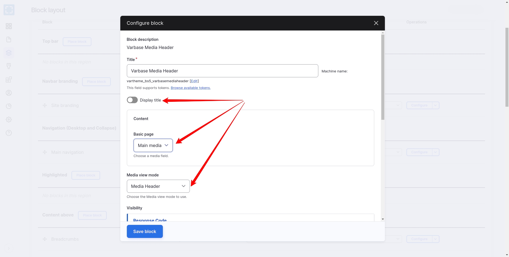
Task: Click the Help question mark icon
Action: pyautogui.click(x=9, y=133)
